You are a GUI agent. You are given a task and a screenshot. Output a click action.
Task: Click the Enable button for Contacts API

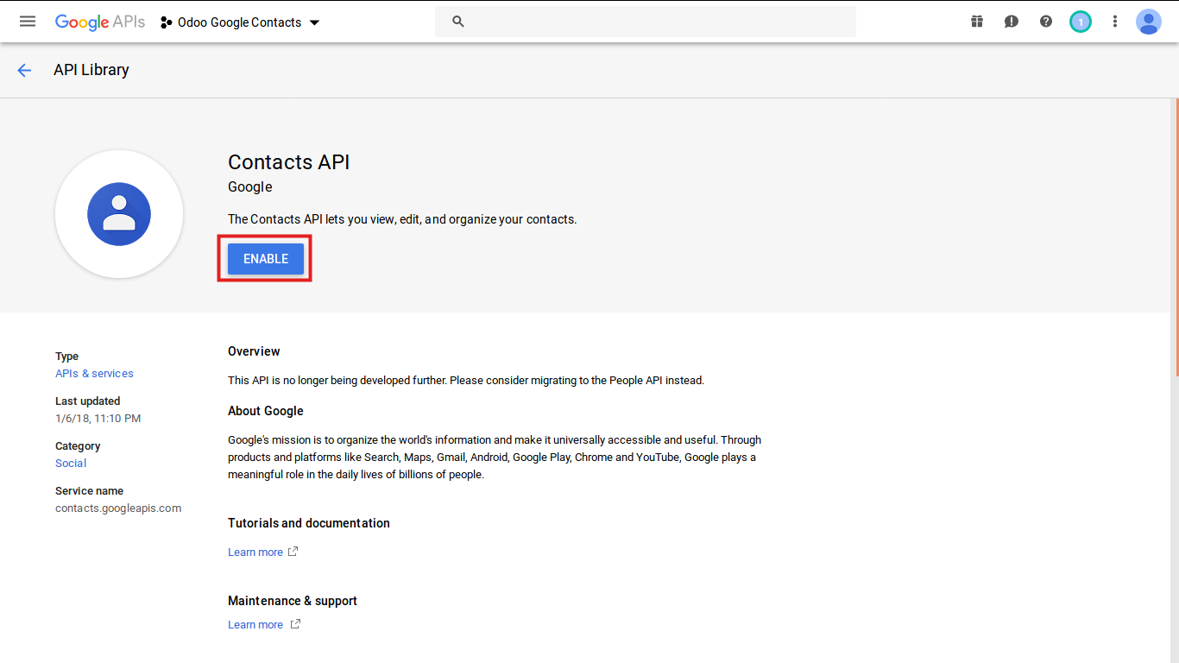click(265, 259)
